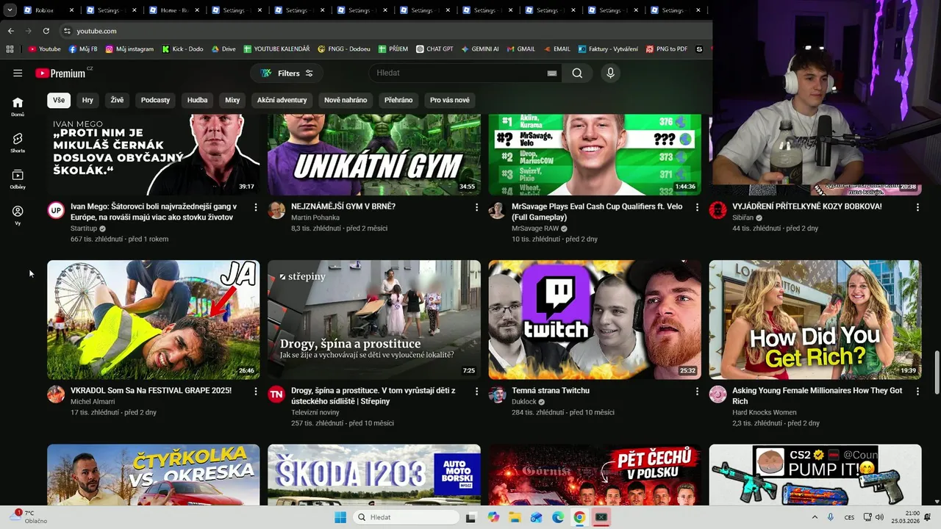
Task: Open the Chrome apps grid icon
Action: click(10, 49)
